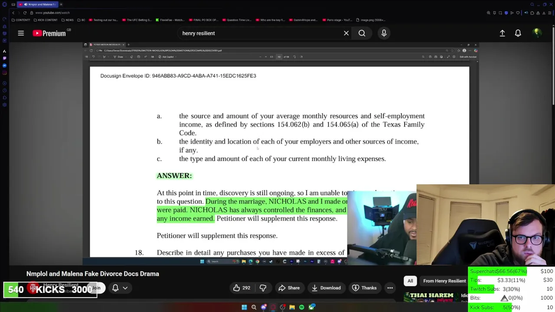Open the Twitch panel in the browser sidebar
Viewport: 555px width, 312px height.
4,58
